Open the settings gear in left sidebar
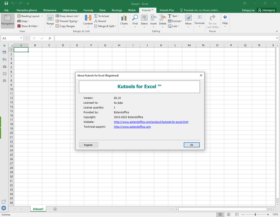Screen dimensions: 280x217 4,208
